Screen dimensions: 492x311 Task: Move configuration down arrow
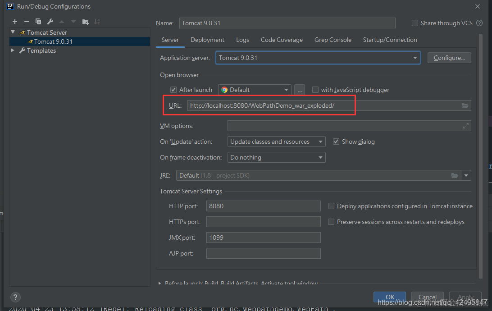coord(73,22)
